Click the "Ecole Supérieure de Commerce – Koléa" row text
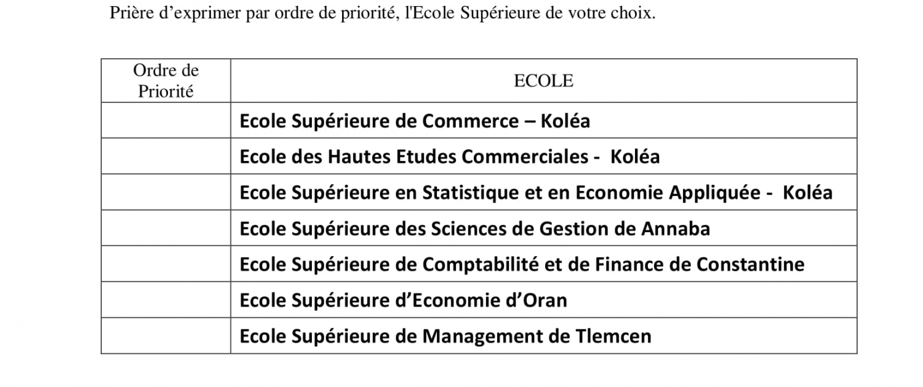Viewport: 923px width, 387px height. pyautogui.click(x=414, y=121)
